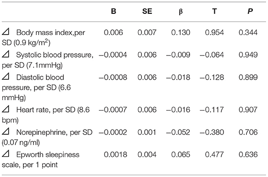Select the Body mass index row label
Image resolution: width=268 pixels, height=177 pixels.
[x=44, y=37]
